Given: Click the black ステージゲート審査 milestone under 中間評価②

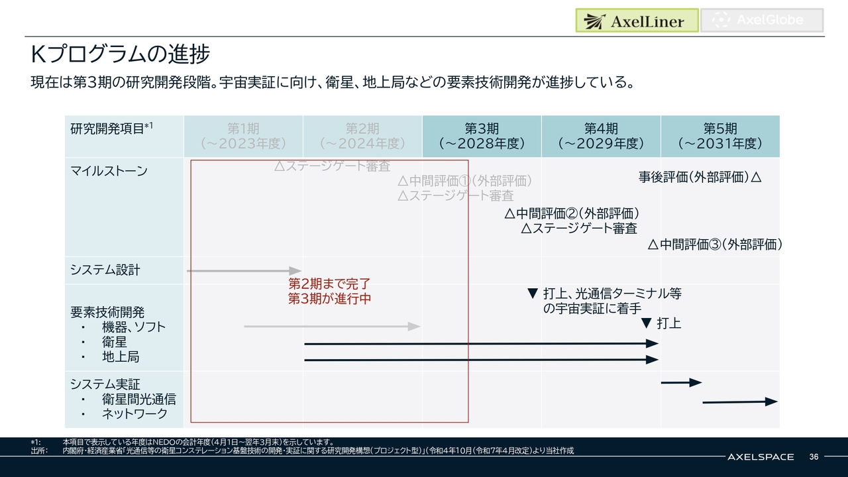Looking at the screenshot, I should (x=579, y=229).
